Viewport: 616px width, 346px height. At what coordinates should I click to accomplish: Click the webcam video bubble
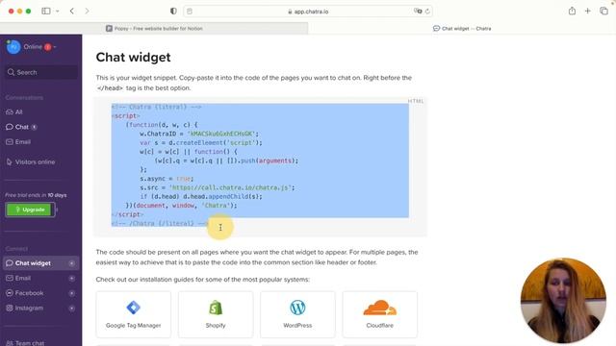tap(563, 301)
